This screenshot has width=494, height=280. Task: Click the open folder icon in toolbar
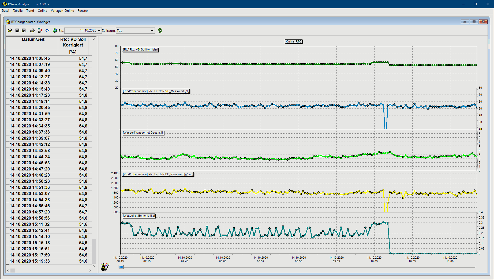(x=10, y=30)
